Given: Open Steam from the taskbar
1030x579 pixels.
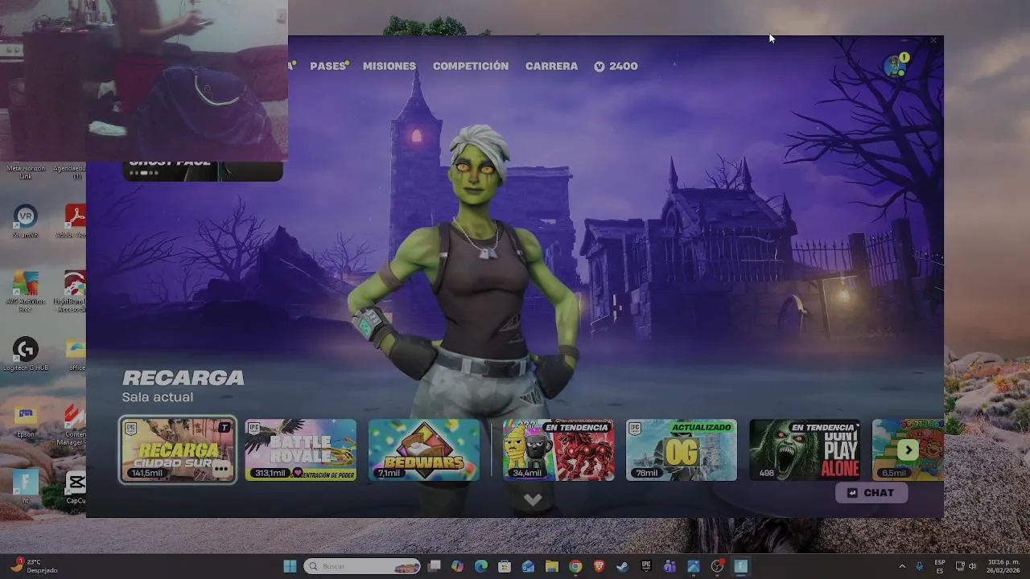Looking at the screenshot, I should (622, 566).
